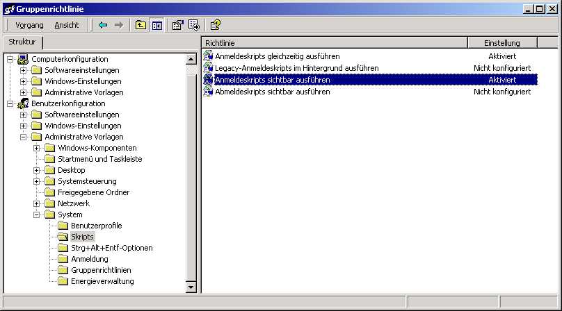Maximize the Gruppenrichtlinie window

point(540,9)
